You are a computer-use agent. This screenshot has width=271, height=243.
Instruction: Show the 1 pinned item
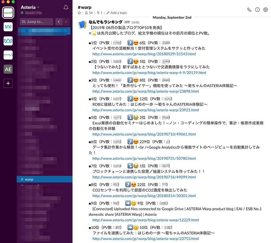[x=100, y=13]
